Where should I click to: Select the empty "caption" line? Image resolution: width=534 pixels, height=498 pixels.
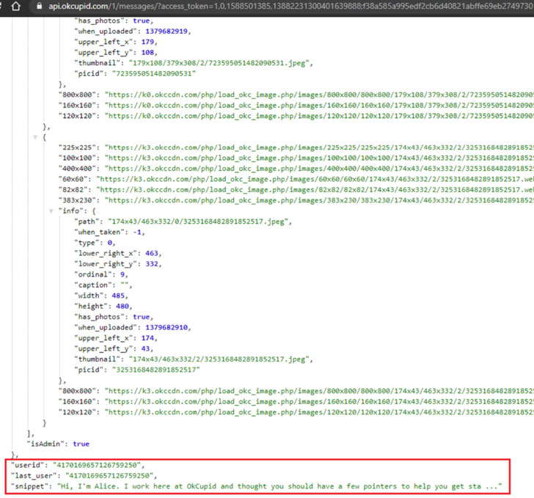[x=103, y=285]
